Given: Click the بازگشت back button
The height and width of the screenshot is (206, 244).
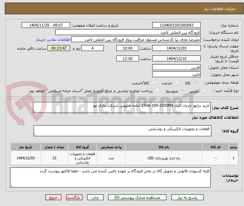Looking at the screenshot, I should (x=74, y=198).
